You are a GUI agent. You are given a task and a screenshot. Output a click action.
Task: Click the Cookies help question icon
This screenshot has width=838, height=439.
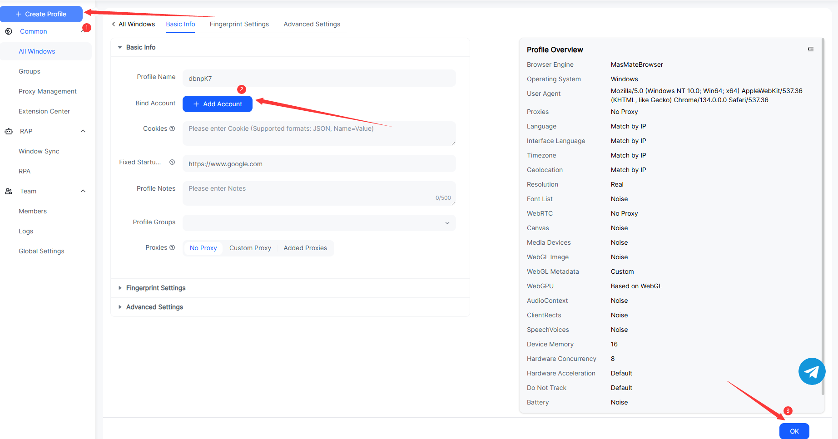click(172, 128)
